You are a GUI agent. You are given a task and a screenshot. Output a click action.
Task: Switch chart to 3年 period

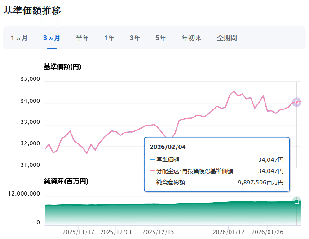[x=135, y=38]
